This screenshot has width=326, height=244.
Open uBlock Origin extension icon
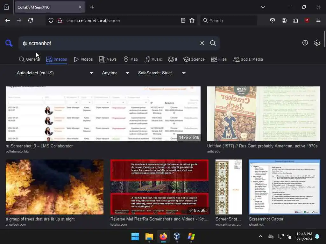click(307, 20)
